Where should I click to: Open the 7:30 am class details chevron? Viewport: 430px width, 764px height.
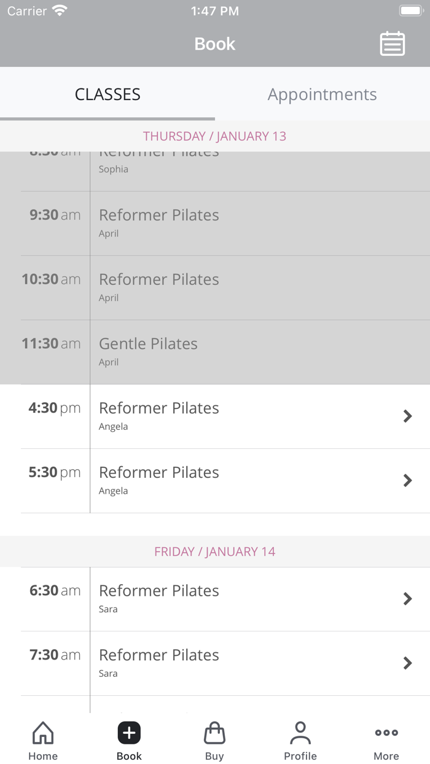(407, 663)
